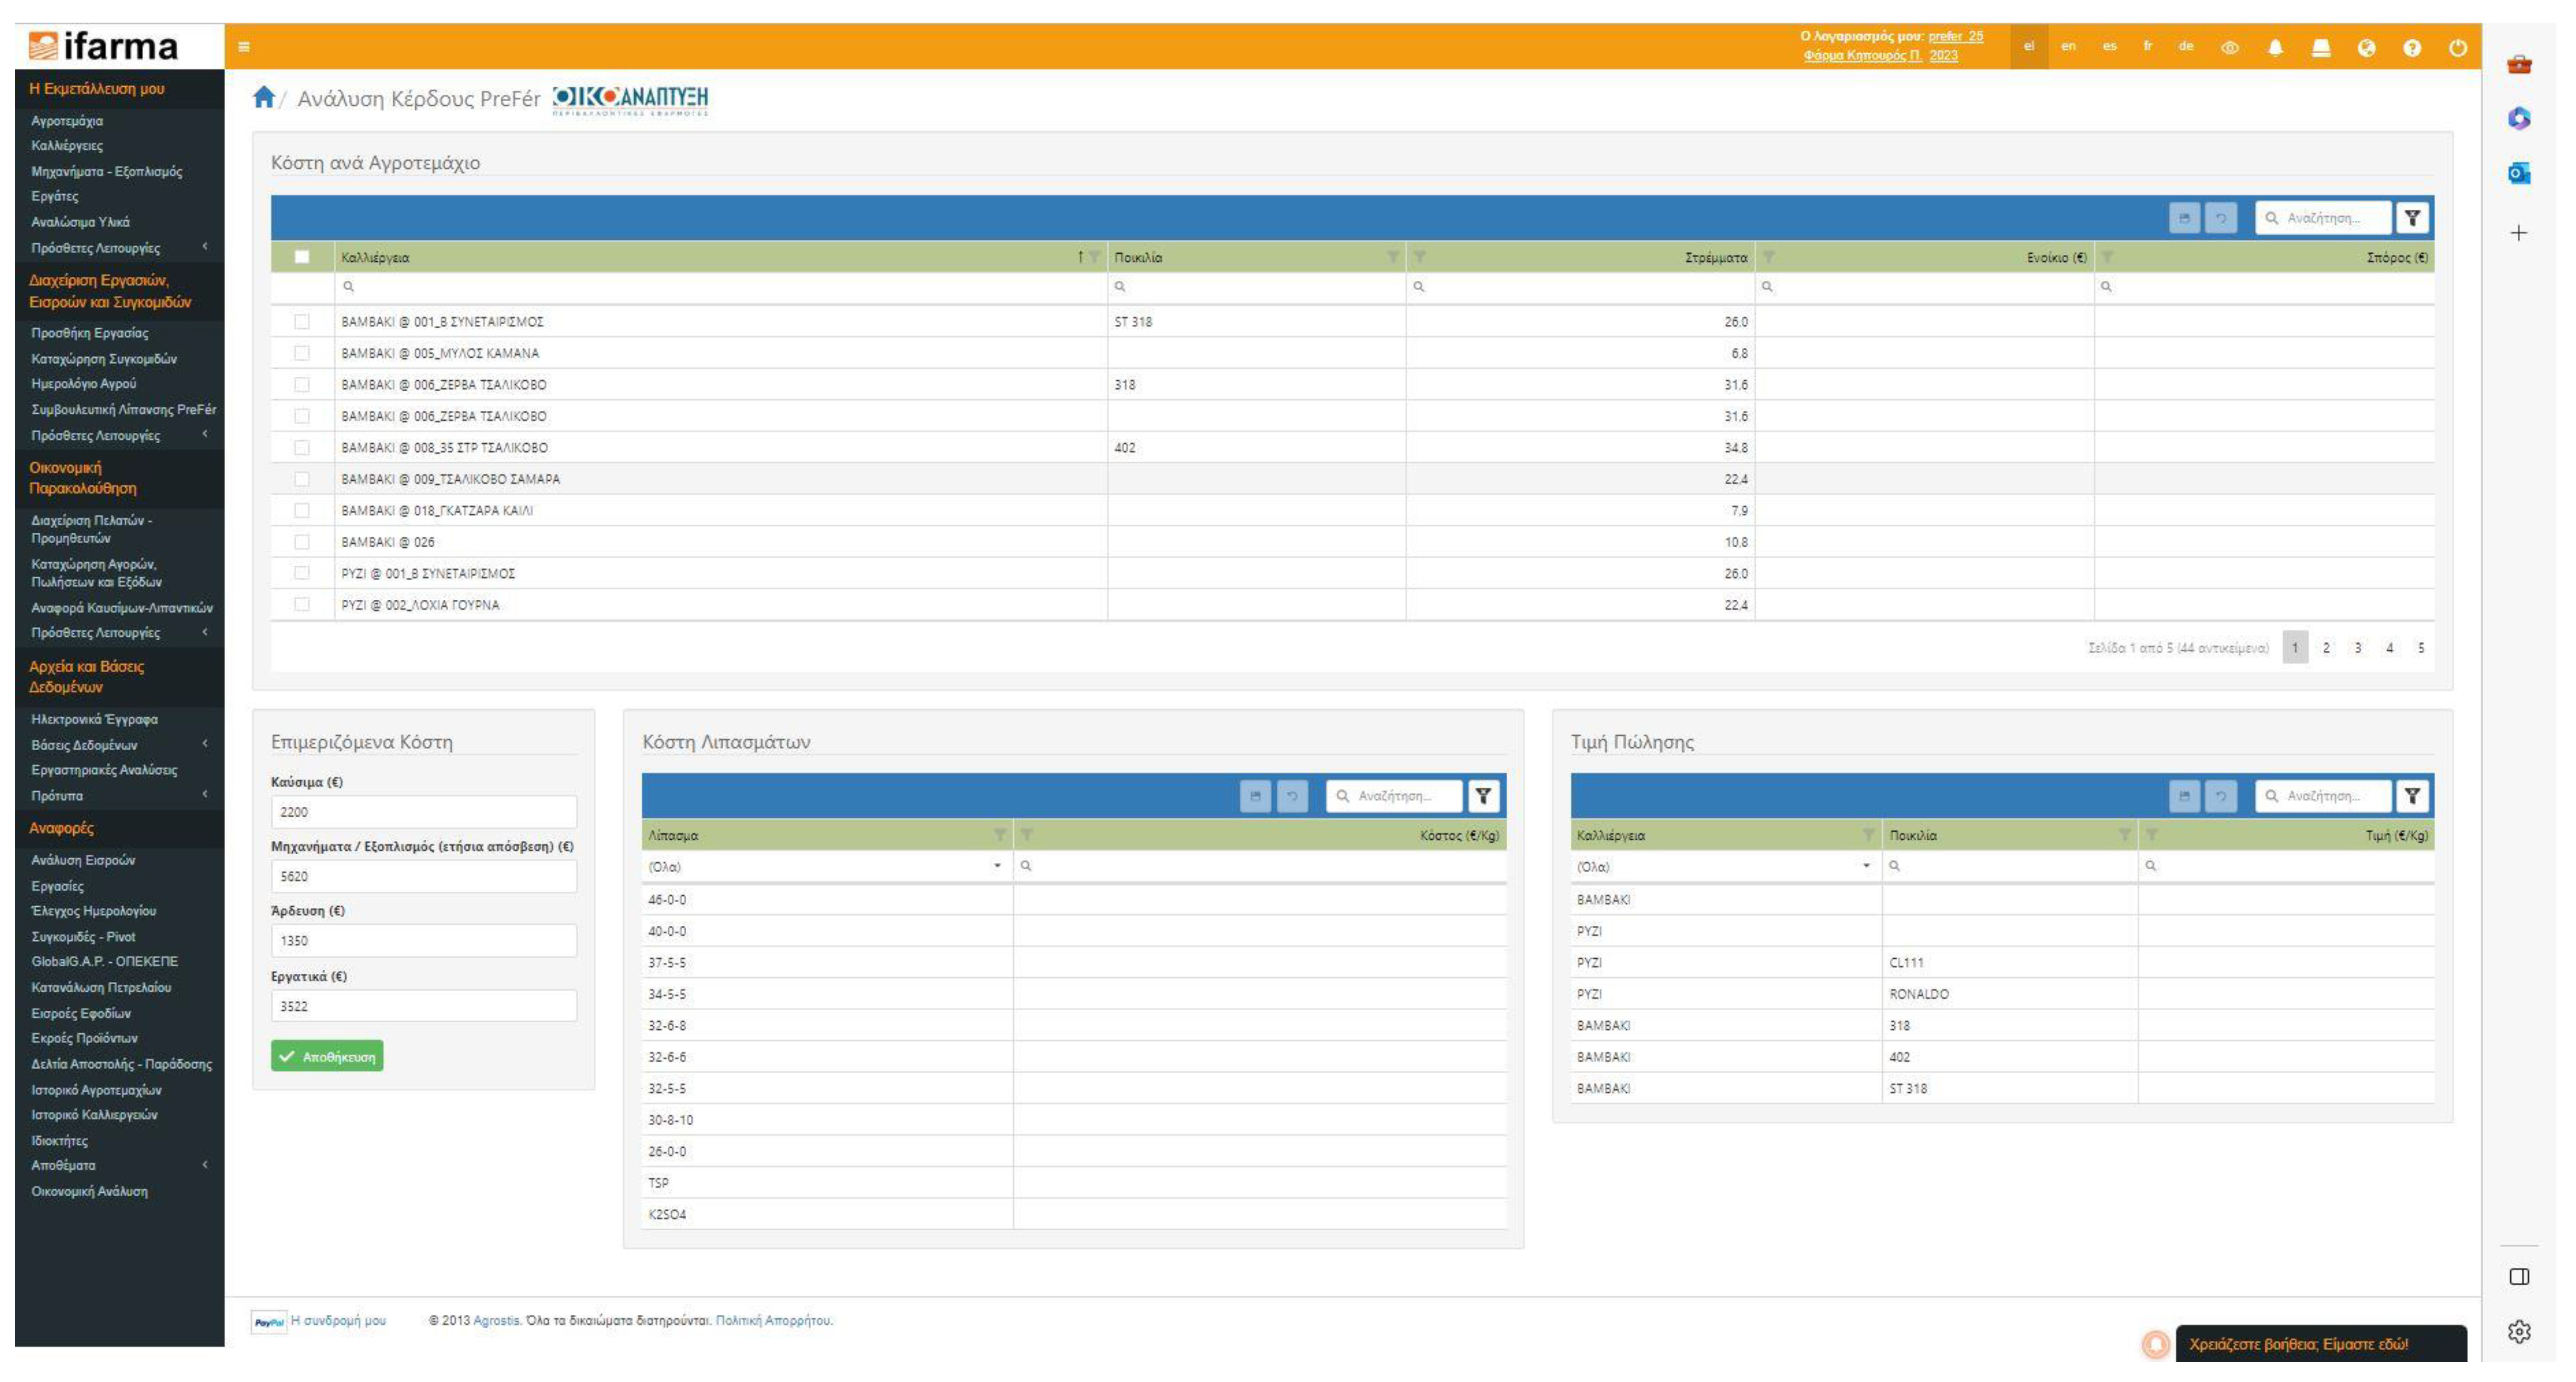
Task: Go to page 3 of the grid
Action: pyautogui.click(x=2358, y=648)
